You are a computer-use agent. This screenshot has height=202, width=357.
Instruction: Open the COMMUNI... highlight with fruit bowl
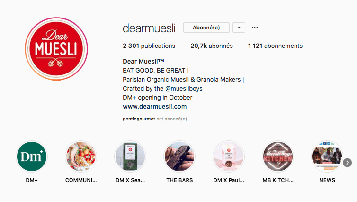point(81,156)
